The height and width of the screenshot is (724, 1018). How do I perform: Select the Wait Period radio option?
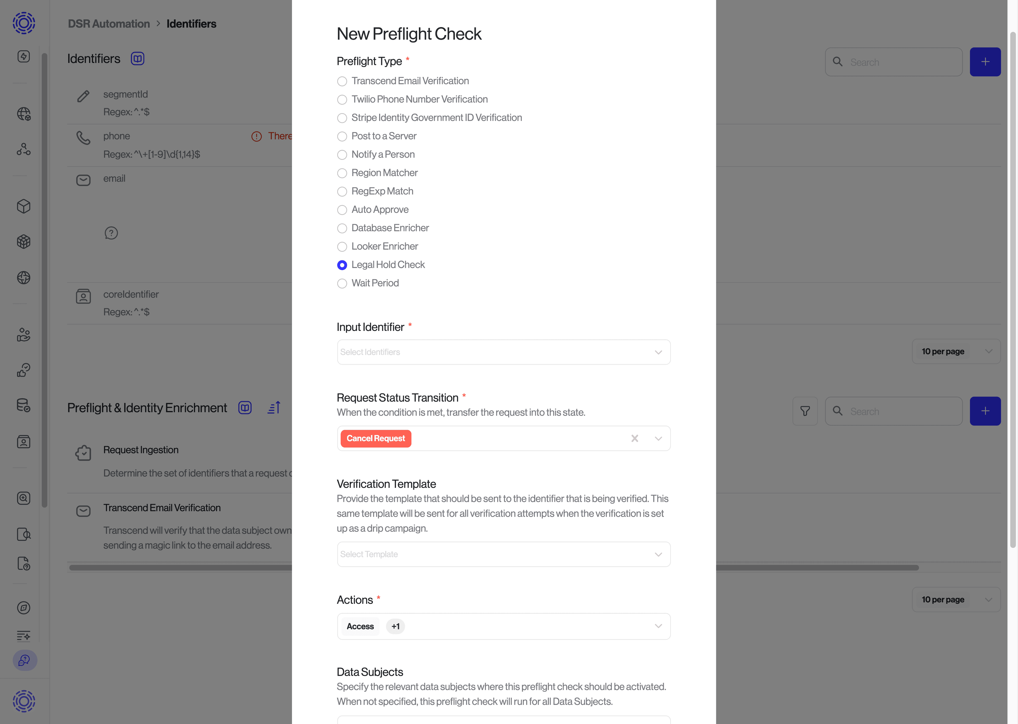tap(342, 284)
